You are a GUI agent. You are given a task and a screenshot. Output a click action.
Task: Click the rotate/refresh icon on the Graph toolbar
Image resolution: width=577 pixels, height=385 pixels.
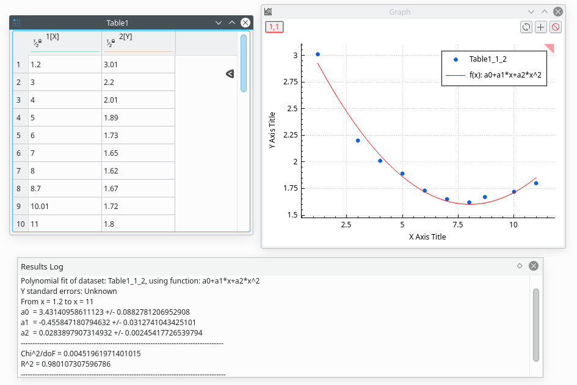pos(526,27)
